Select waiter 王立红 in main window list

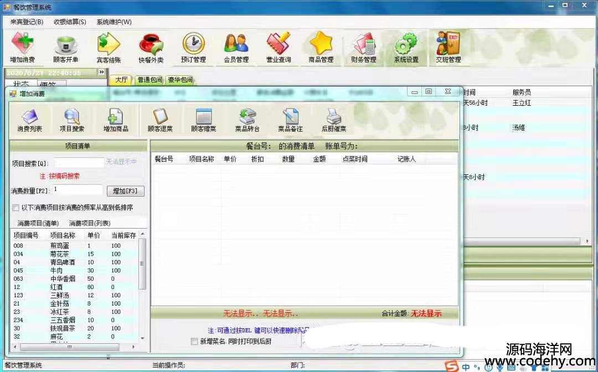coord(522,103)
